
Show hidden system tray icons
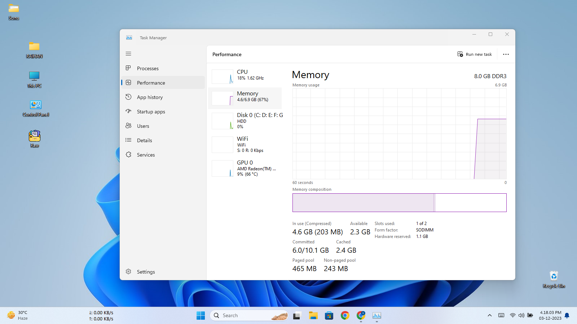pos(490,315)
